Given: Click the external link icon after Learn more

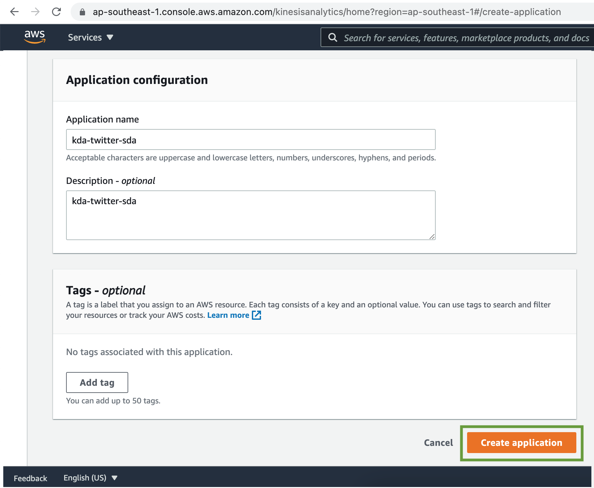Looking at the screenshot, I should tap(256, 315).
